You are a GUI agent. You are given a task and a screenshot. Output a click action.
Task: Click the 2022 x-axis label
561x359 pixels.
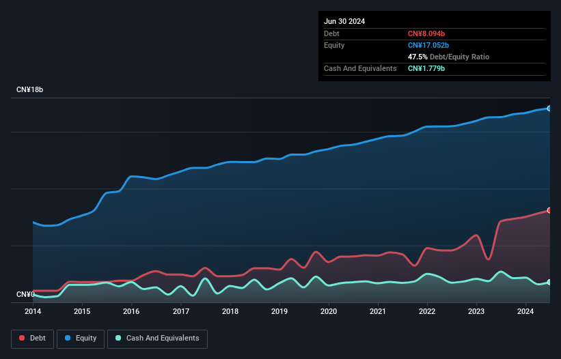(427, 311)
